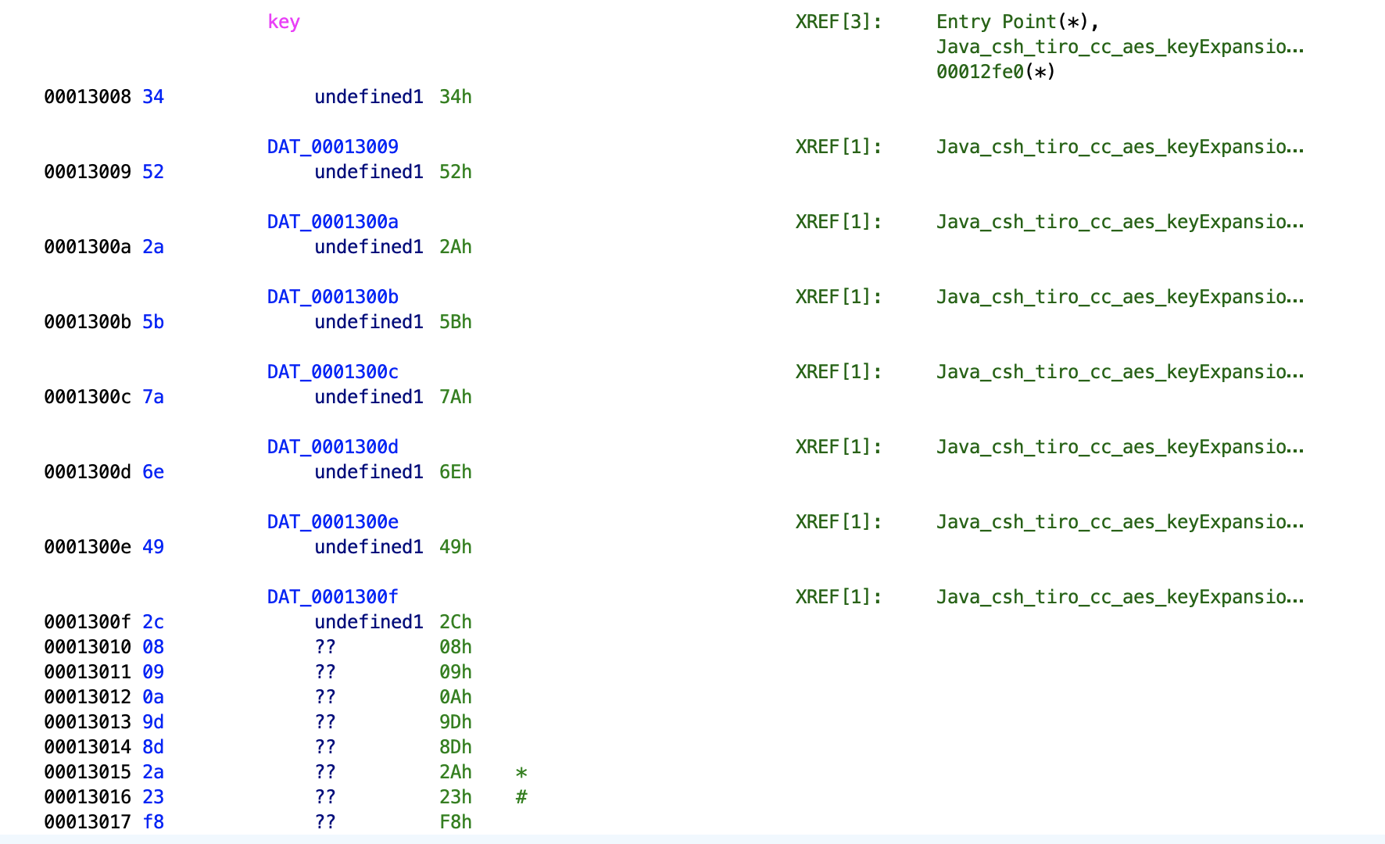Select the ?? mnemonic at address 00013010
1385x844 pixels.
click(x=325, y=647)
